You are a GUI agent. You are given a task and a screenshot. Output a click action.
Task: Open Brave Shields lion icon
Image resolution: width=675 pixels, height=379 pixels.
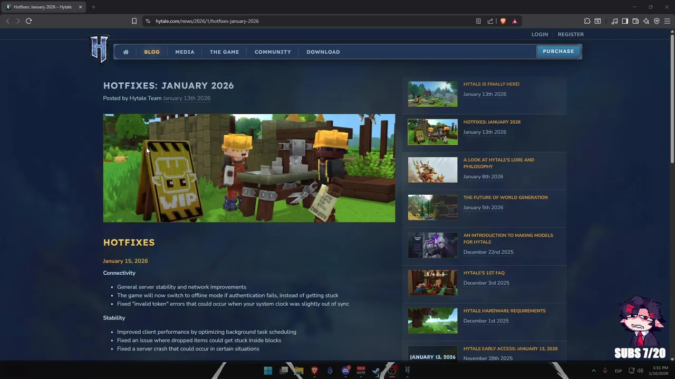[x=503, y=21]
